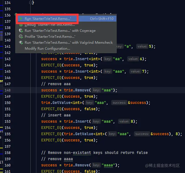Click trie.Insert call on line 153
Screen dimensions: 185x173
point(76,121)
